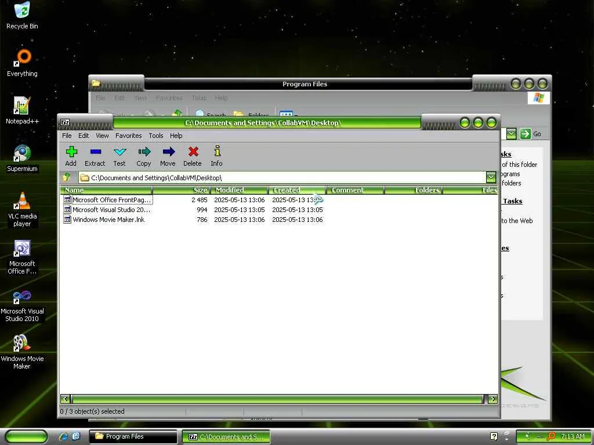Select Windows Movie Maker desktop shortcut

click(x=22, y=352)
